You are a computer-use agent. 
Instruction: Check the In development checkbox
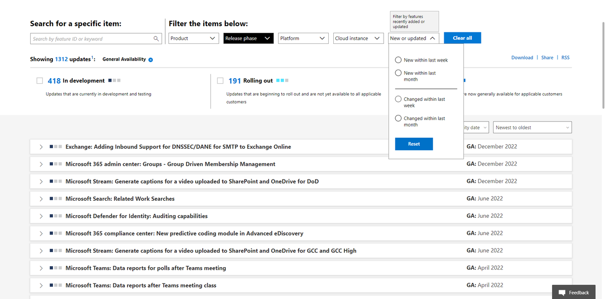click(40, 81)
